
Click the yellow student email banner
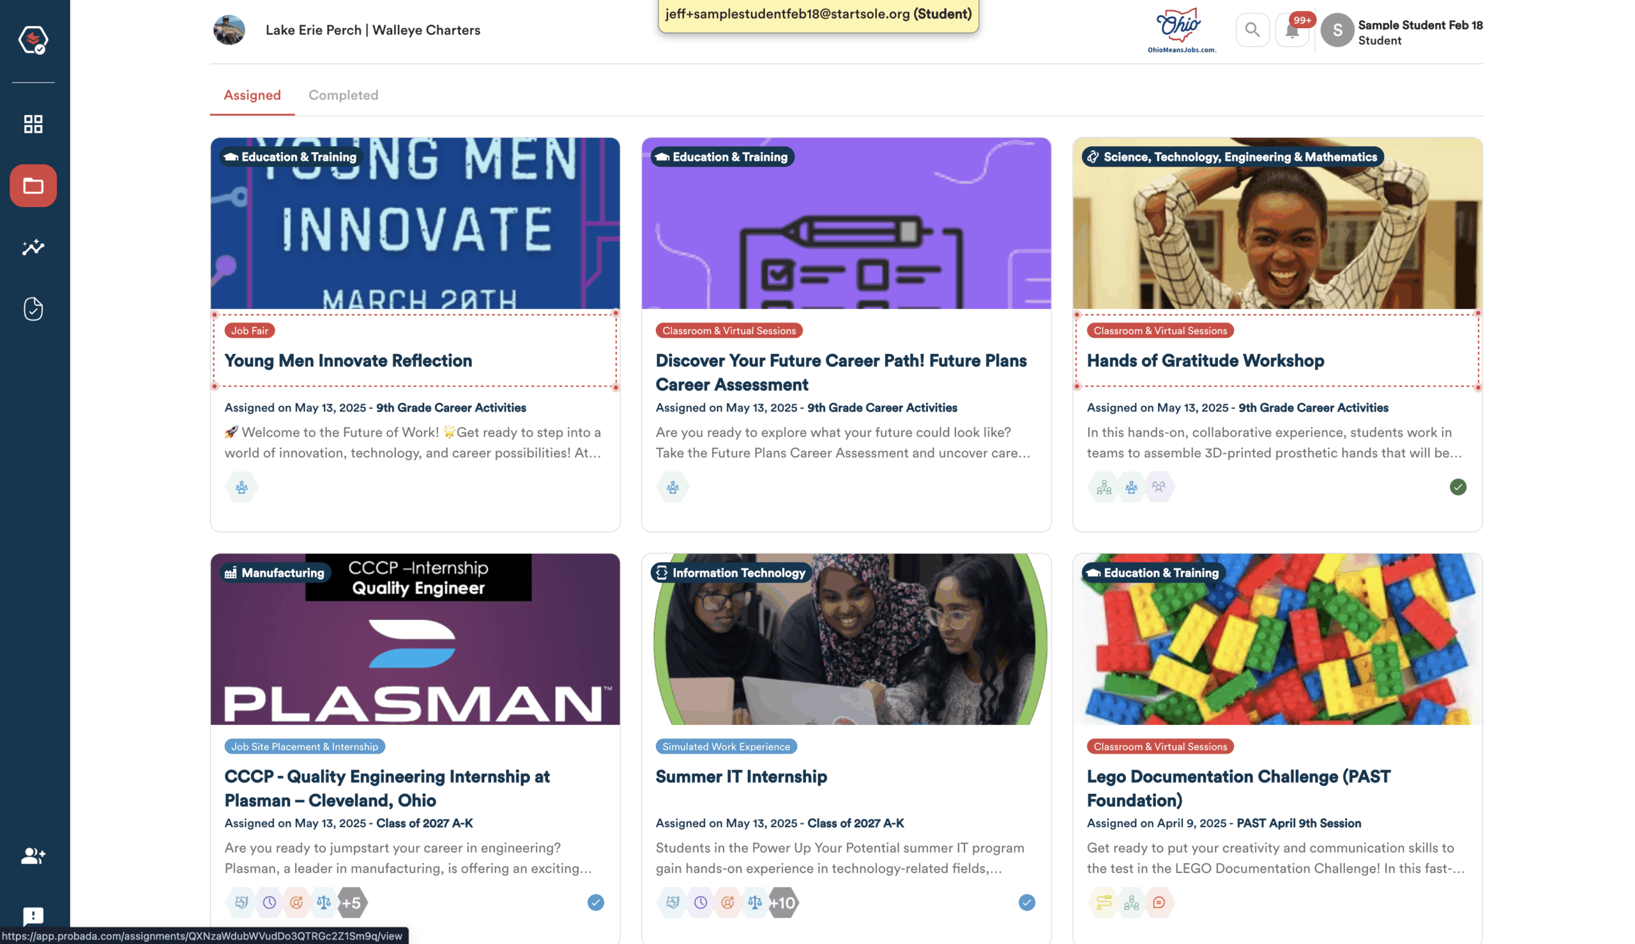pos(817,14)
